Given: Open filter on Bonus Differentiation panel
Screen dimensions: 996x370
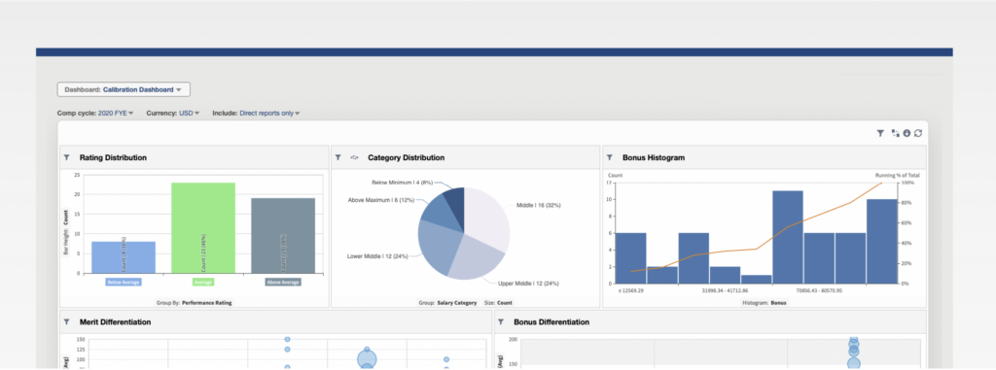Looking at the screenshot, I should click(501, 321).
